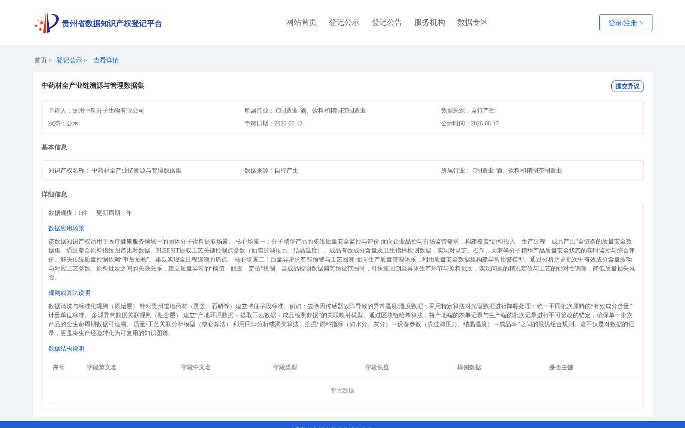Click the 字段长度 column header
The height and width of the screenshot is (428, 685).
click(x=377, y=367)
